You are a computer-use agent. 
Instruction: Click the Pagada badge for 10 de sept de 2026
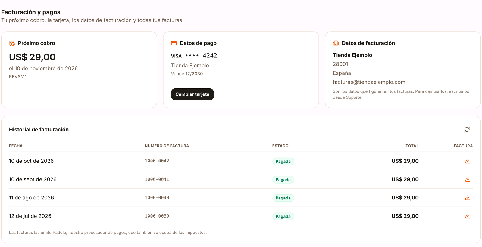283,180
